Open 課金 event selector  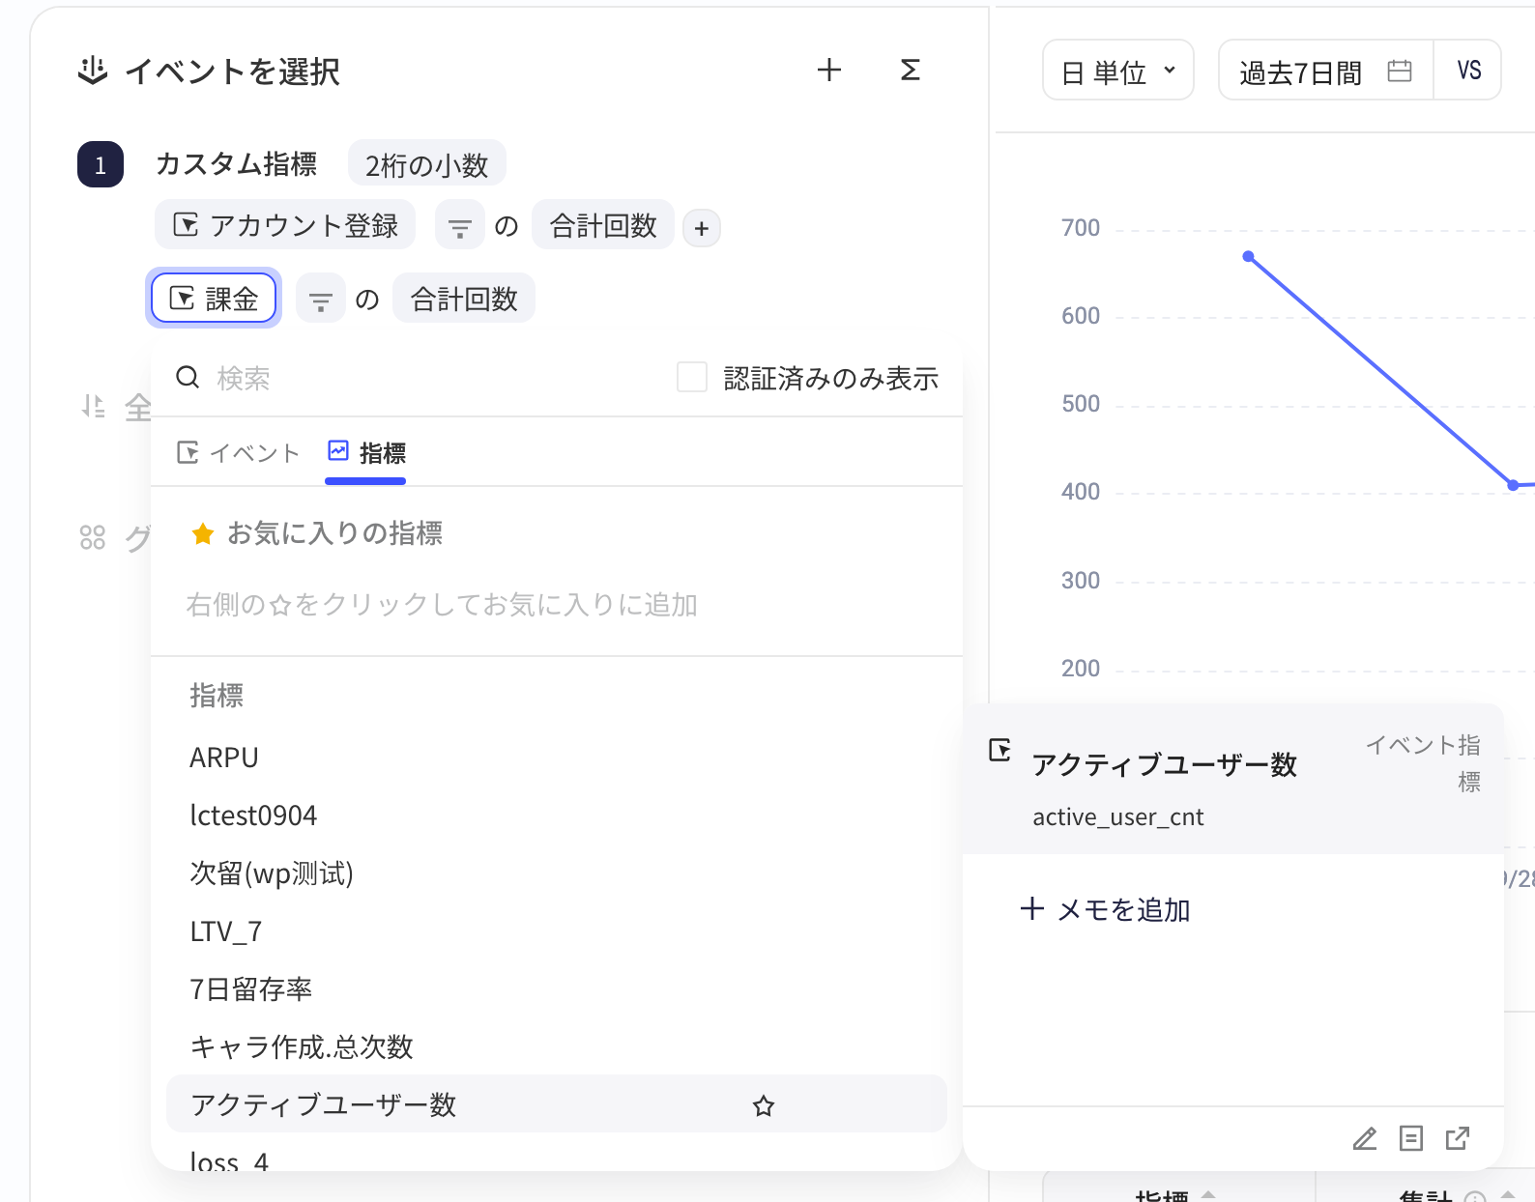click(214, 298)
